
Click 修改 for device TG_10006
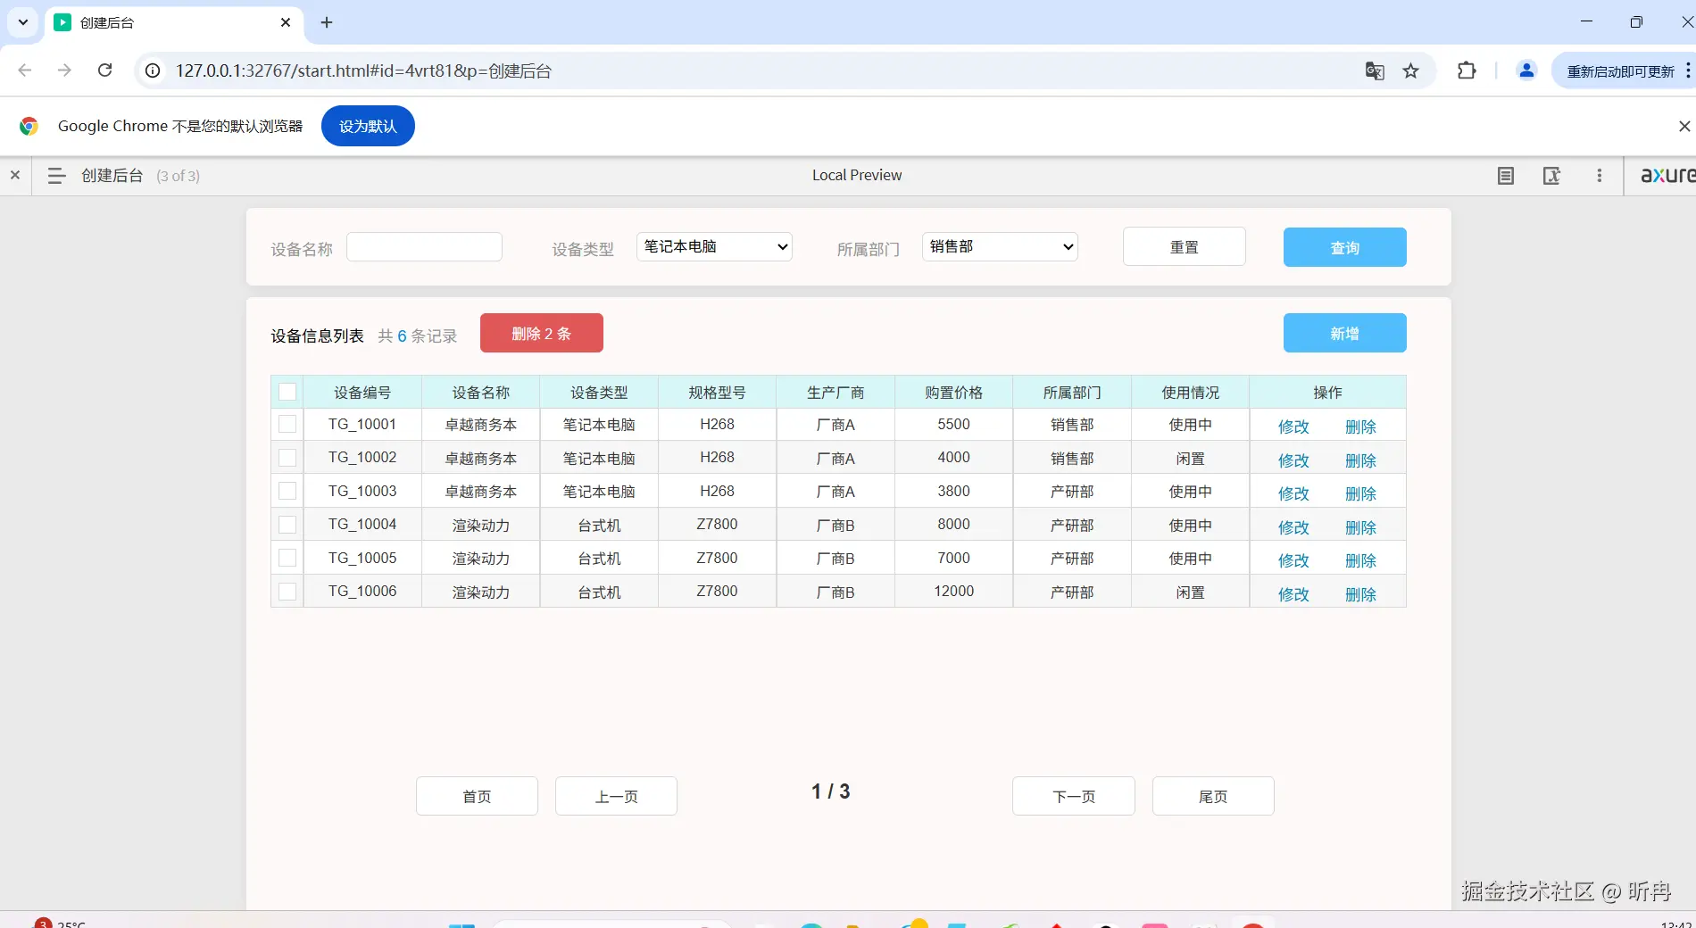(1293, 594)
